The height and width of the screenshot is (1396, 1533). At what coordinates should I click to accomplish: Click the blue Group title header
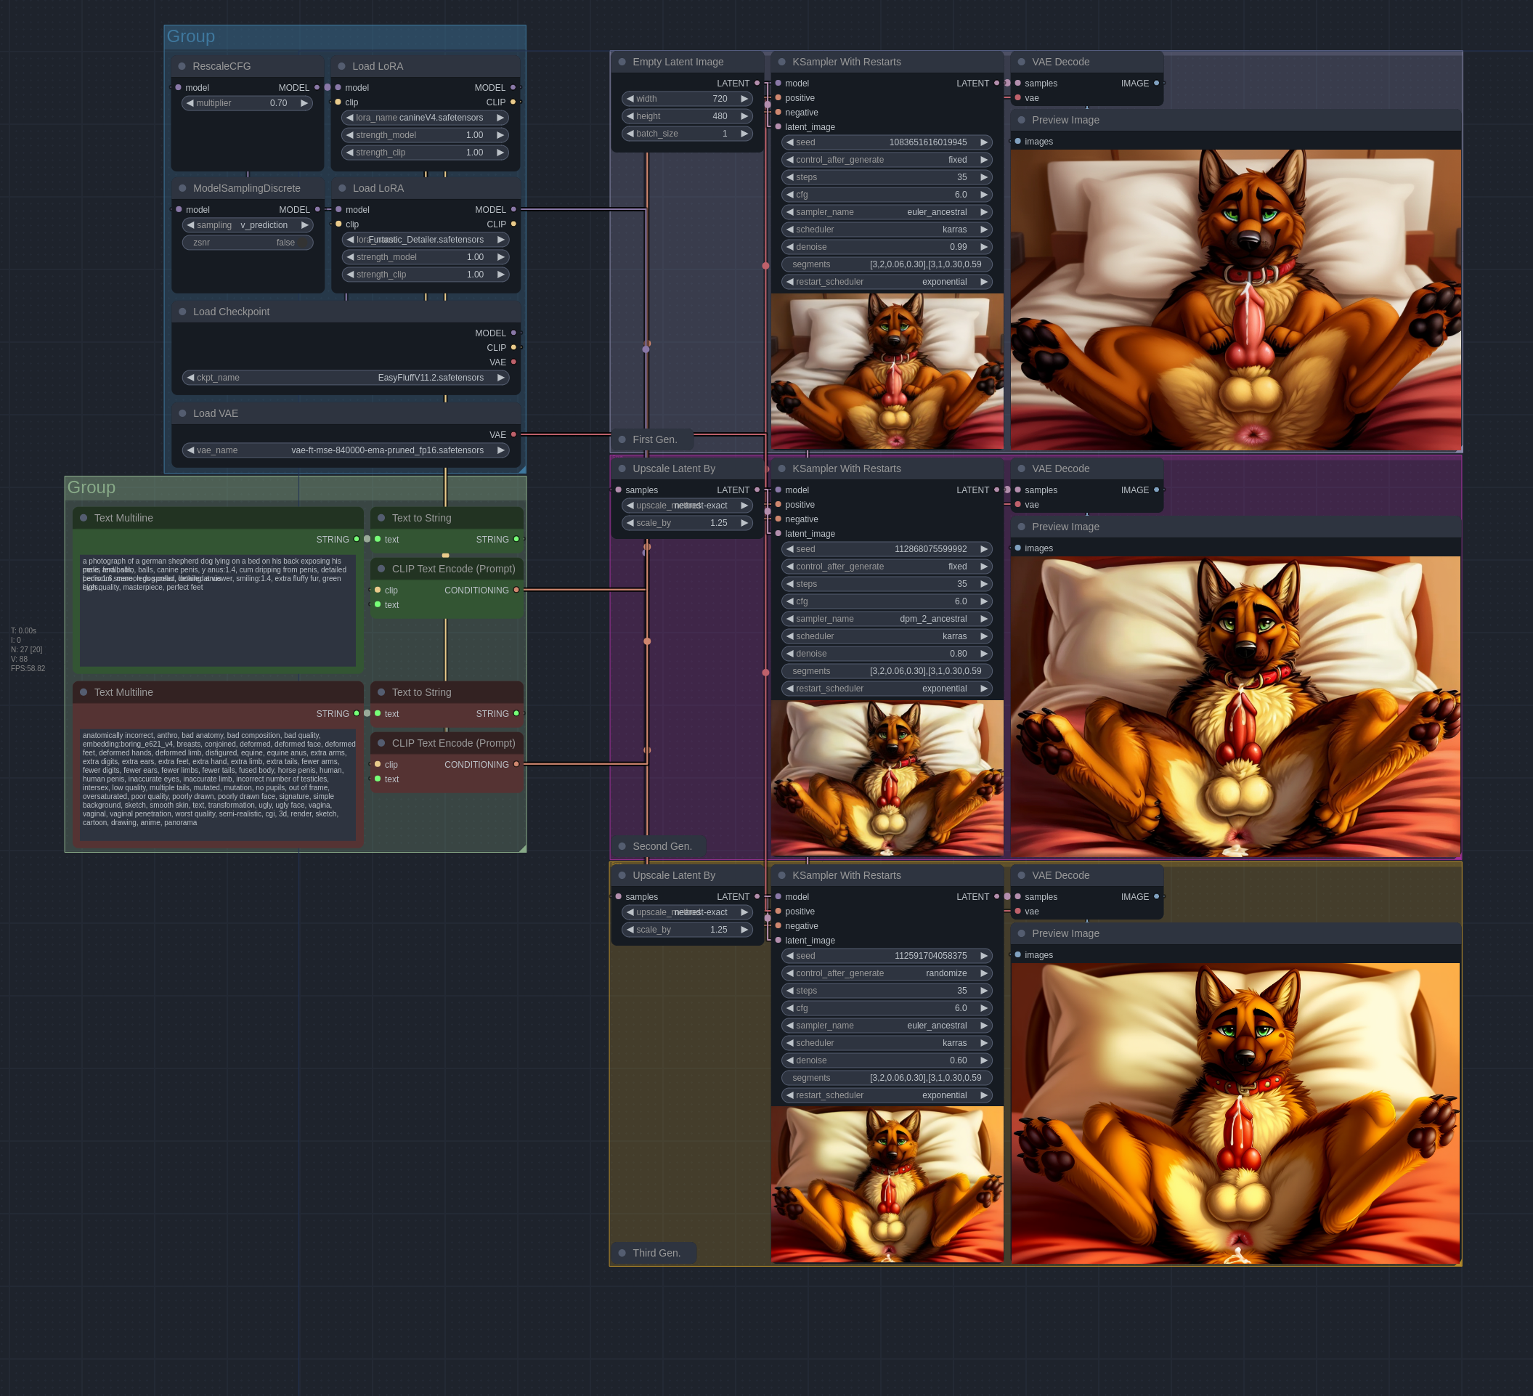click(x=191, y=36)
